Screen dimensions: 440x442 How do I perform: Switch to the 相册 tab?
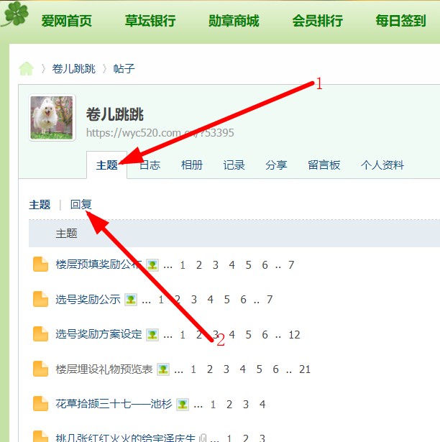pyautogui.click(x=192, y=165)
